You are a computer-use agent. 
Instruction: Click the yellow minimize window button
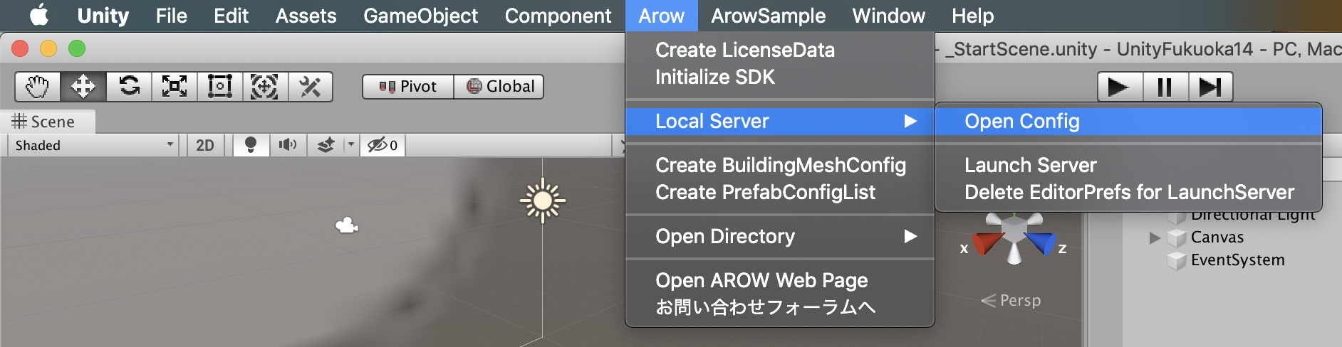(x=48, y=48)
